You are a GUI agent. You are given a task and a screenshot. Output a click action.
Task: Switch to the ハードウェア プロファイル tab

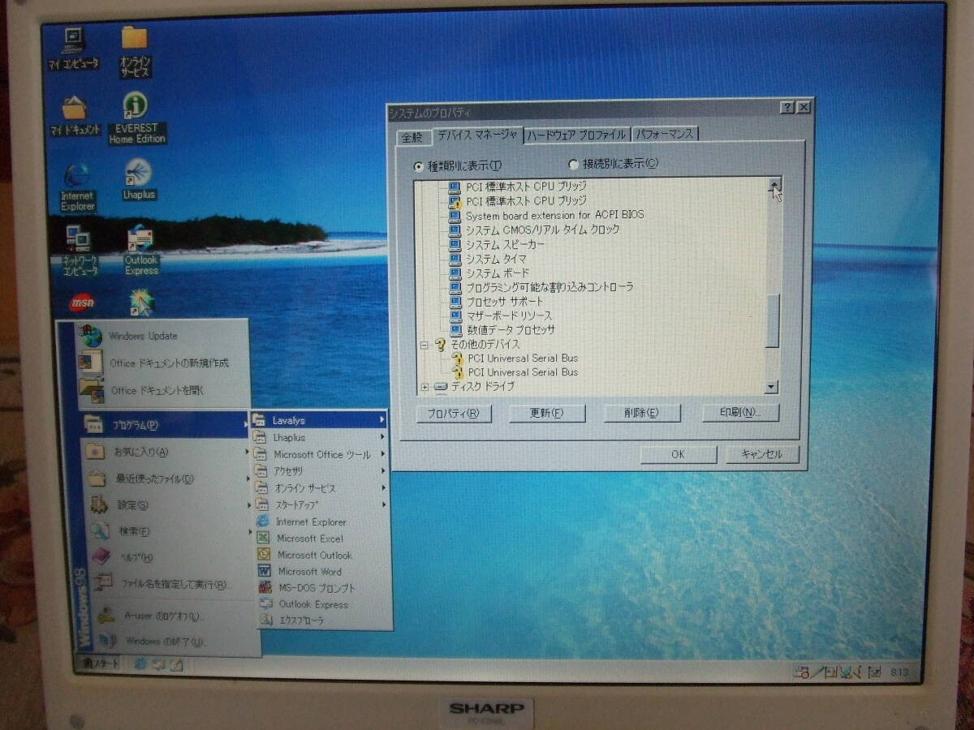point(575,135)
